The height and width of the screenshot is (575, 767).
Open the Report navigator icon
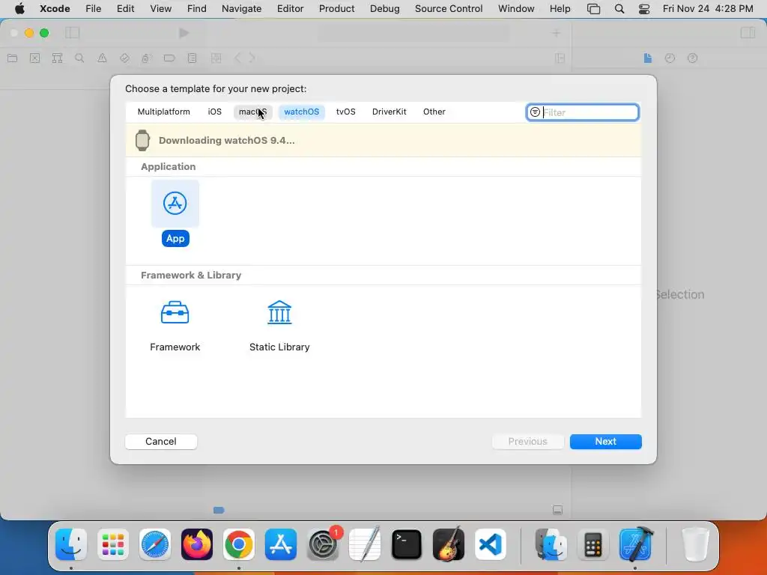pyautogui.click(x=192, y=58)
